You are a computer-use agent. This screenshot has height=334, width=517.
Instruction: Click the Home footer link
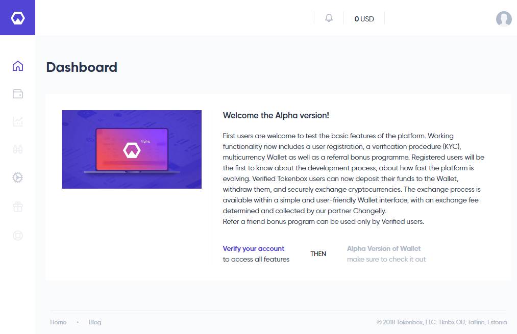click(58, 322)
